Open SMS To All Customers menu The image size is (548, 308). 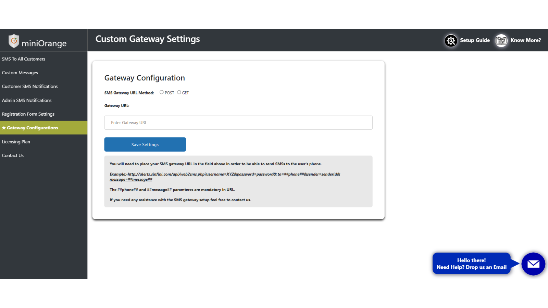[24, 59]
